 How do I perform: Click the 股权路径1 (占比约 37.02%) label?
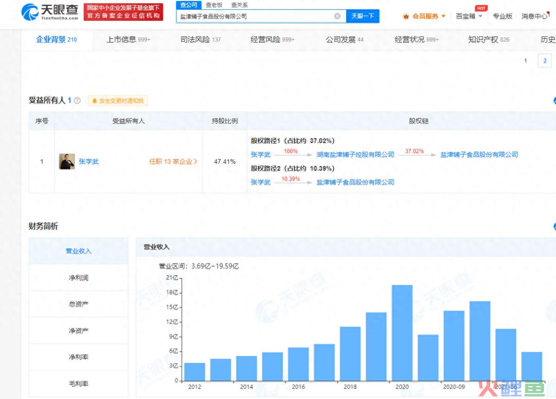[292, 141]
